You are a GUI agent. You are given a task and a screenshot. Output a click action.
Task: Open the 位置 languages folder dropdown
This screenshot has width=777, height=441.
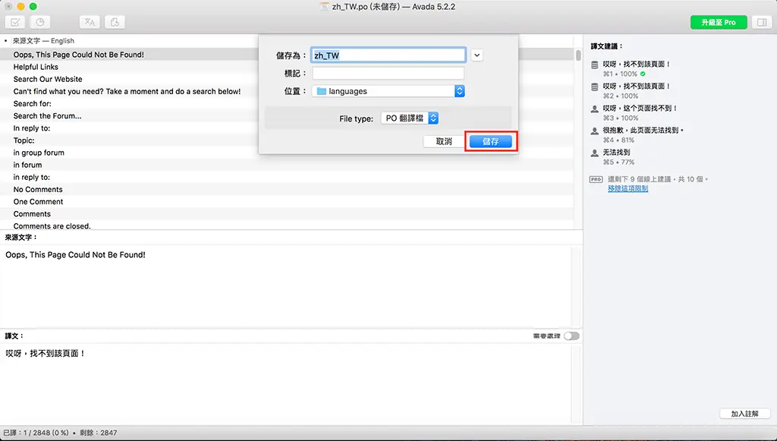388,91
